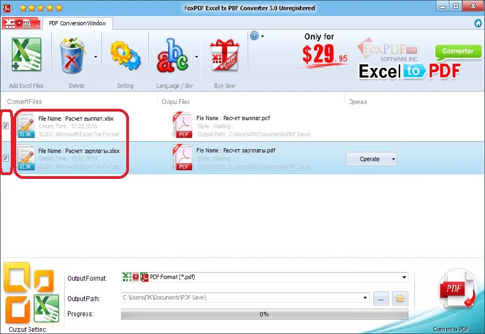Click the Add Excel Files label
This screenshot has width=485, height=334.
click(26, 86)
